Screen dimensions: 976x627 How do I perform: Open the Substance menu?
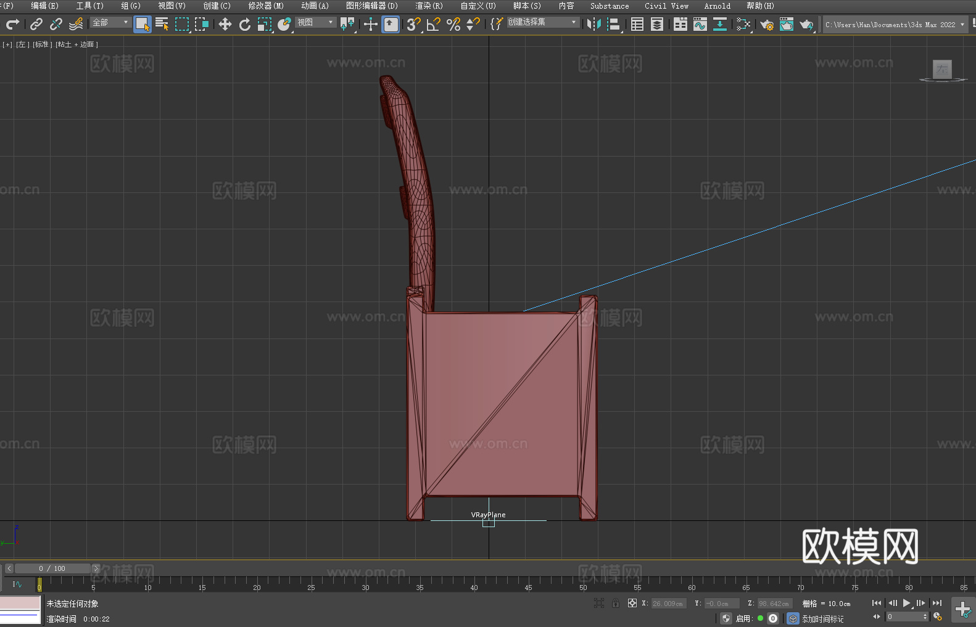610,6
